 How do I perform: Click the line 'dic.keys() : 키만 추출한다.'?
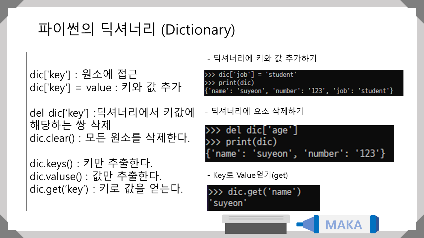point(91,164)
